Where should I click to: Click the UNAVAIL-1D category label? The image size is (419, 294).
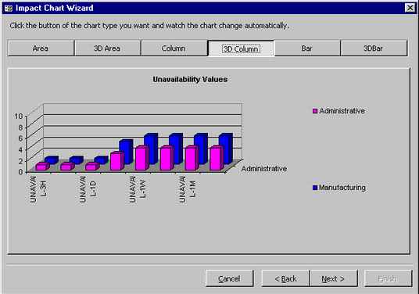click(x=88, y=189)
